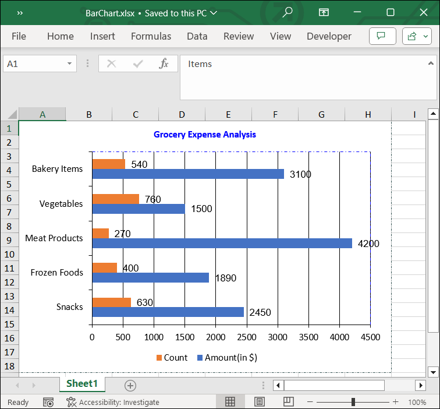
Task: Open the View tab
Action: [x=281, y=36]
